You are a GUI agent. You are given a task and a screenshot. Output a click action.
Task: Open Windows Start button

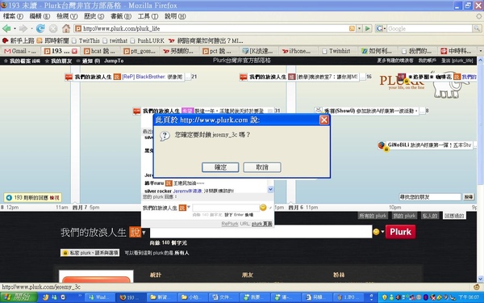(x=19, y=297)
